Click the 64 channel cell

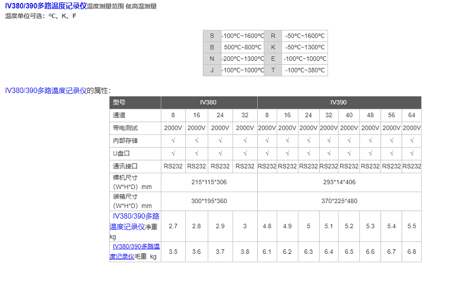click(x=411, y=115)
